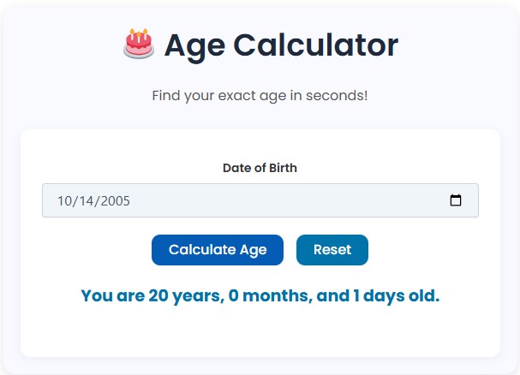This screenshot has height=375, width=520.
Task: Open the calendar date picker icon
Action: coord(456,200)
